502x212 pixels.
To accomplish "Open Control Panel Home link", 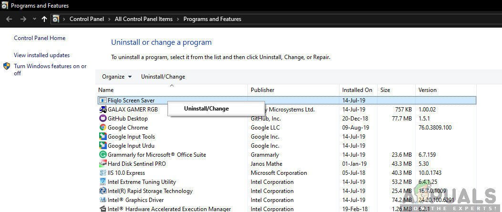I will pyautogui.click(x=40, y=38).
